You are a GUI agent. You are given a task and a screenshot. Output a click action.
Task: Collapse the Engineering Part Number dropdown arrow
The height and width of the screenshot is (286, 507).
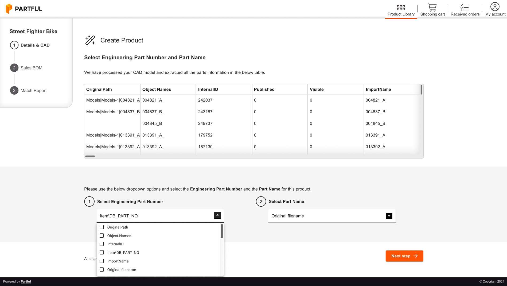[217, 215]
